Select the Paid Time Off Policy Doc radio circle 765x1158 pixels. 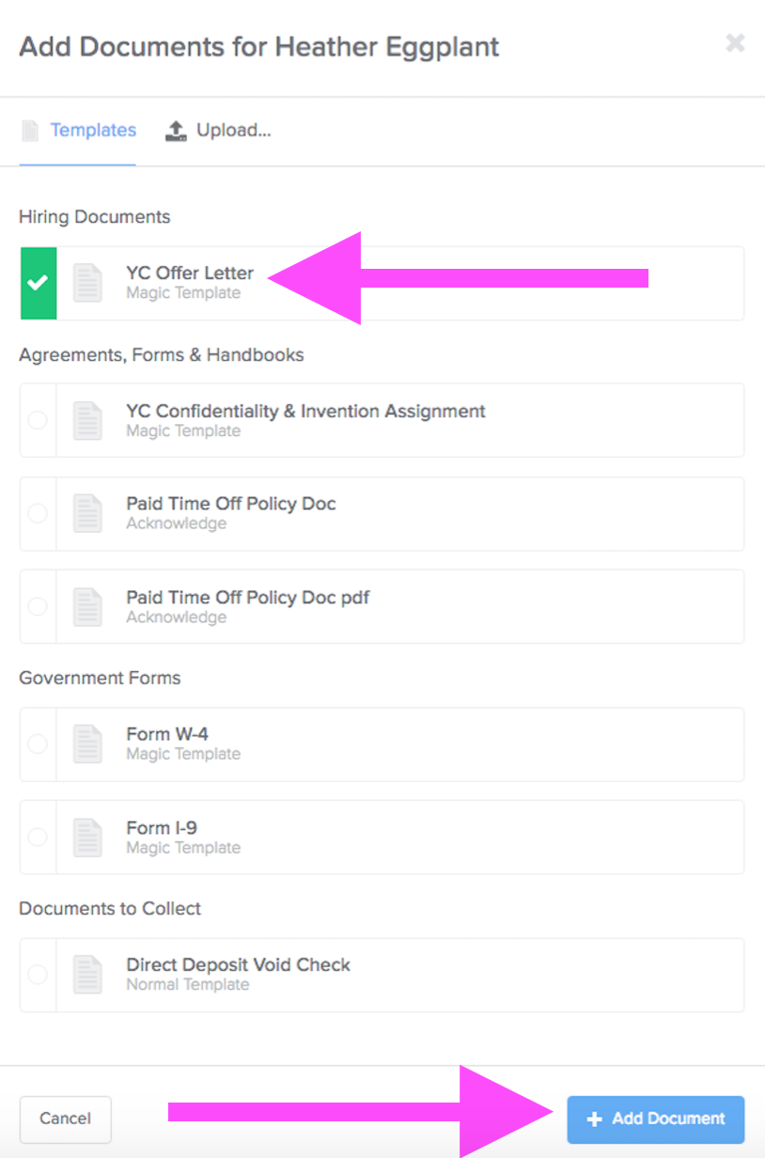point(38,513)
